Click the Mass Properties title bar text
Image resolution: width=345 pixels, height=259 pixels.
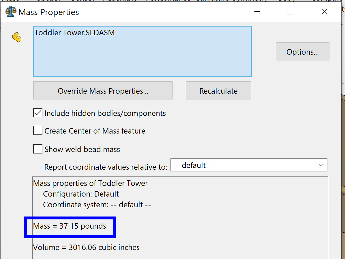point(48,12)
